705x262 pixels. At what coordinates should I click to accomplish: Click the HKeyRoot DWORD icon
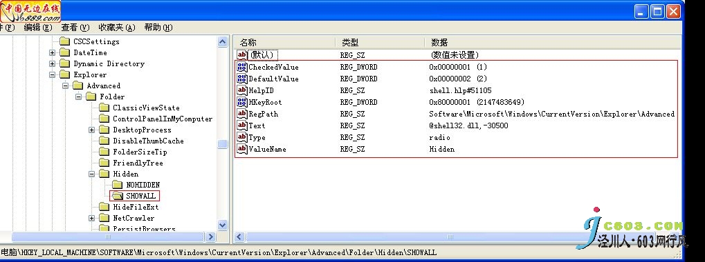pos(242,102)
